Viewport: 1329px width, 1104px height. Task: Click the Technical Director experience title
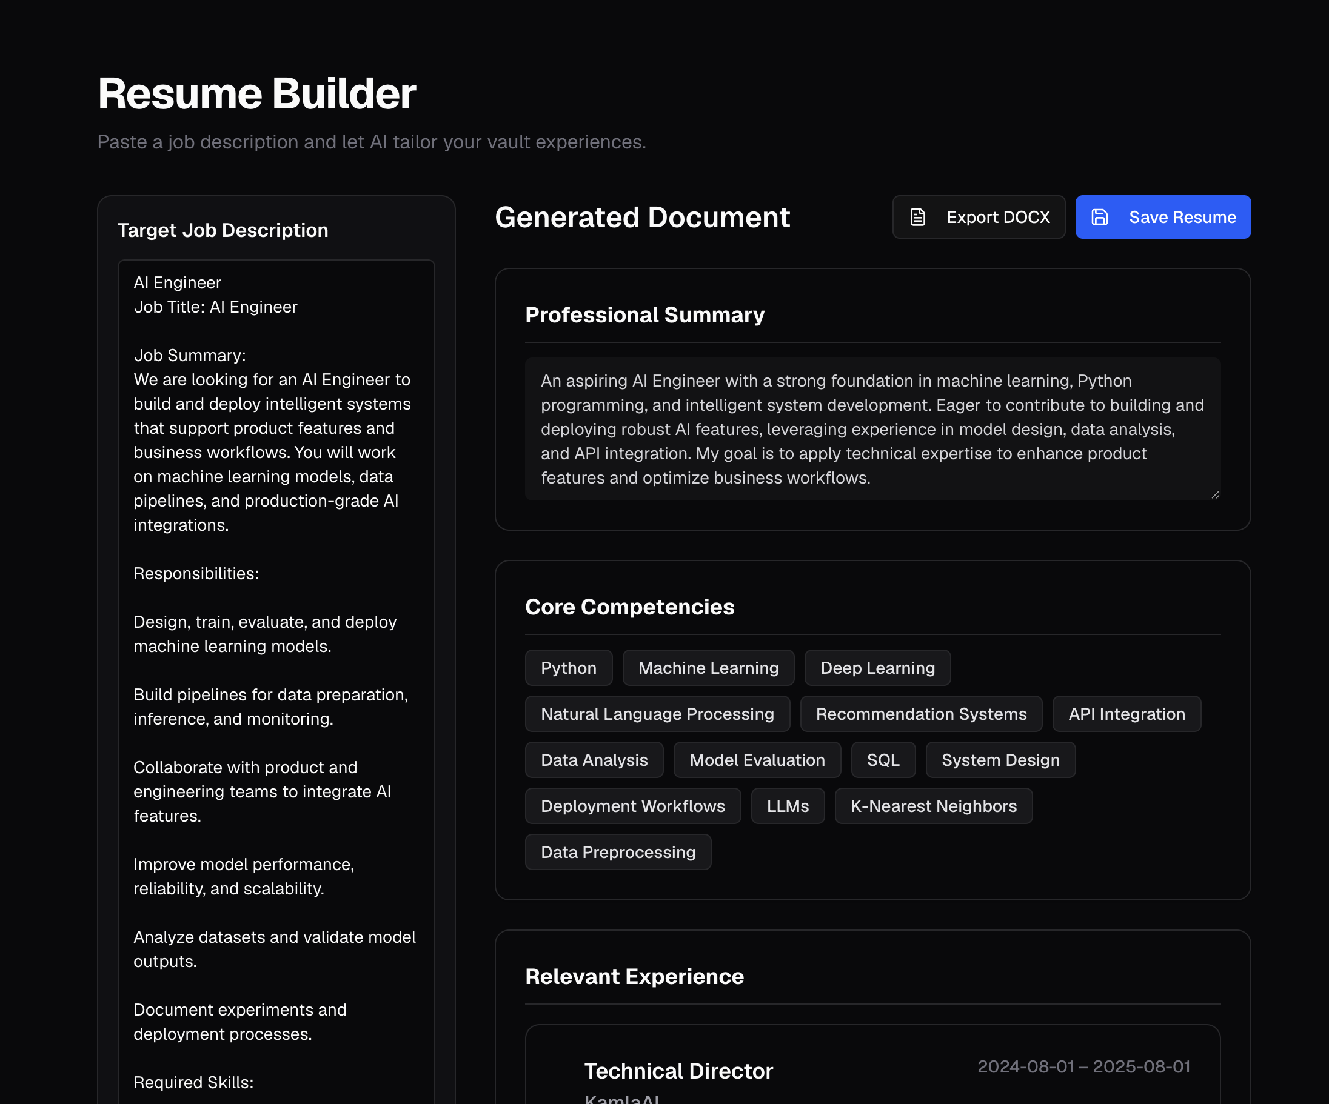coord(678,1071)
